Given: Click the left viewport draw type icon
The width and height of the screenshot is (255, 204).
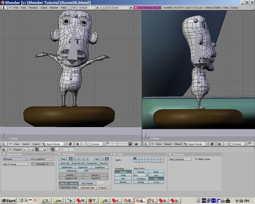Looking at the screenshot, I should 71,144.
